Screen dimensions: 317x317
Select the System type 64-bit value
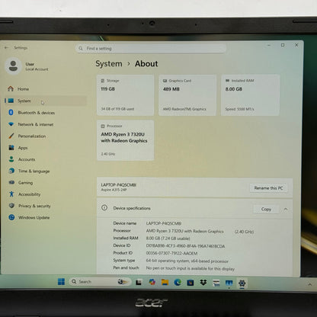click(x=187, y=261)
